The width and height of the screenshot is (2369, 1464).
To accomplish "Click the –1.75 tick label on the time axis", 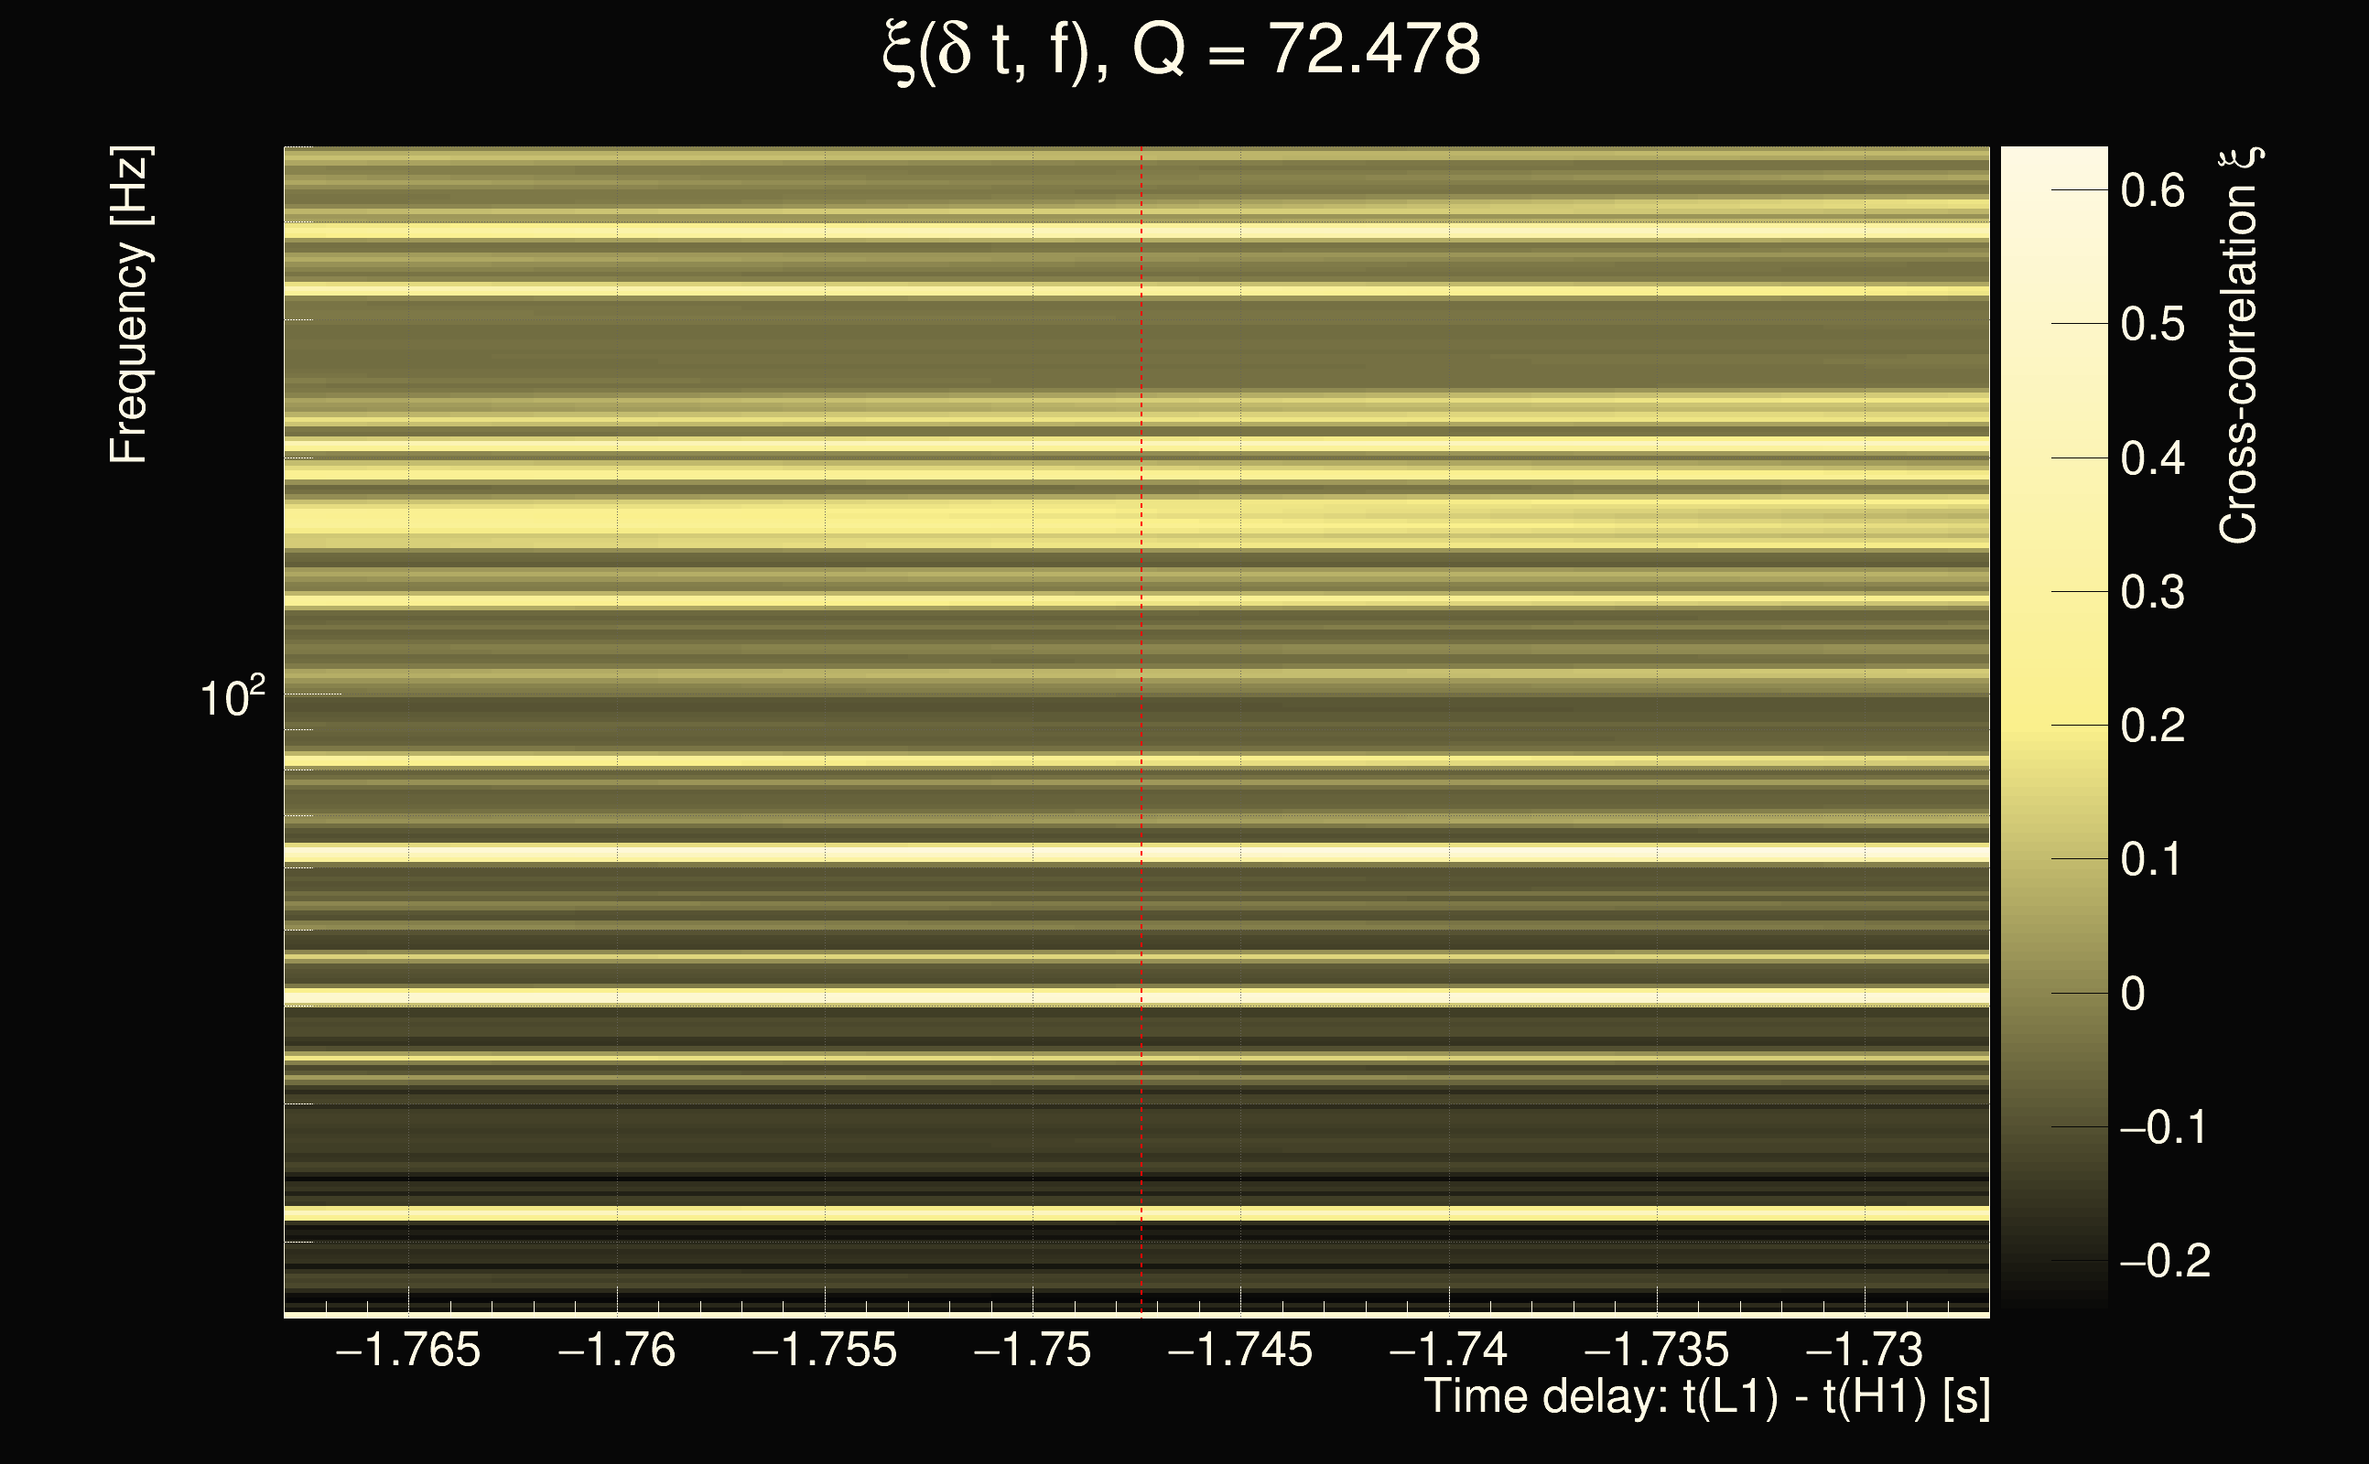I will [x=1032, y=1350].
